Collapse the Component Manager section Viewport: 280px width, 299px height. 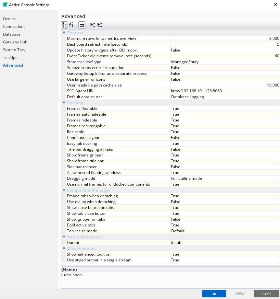(x=64, y=190)
